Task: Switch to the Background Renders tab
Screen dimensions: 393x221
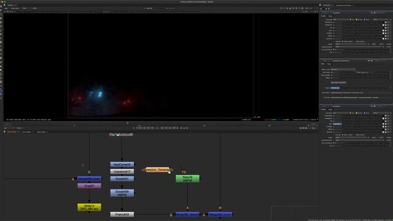Action: point(344,6)
